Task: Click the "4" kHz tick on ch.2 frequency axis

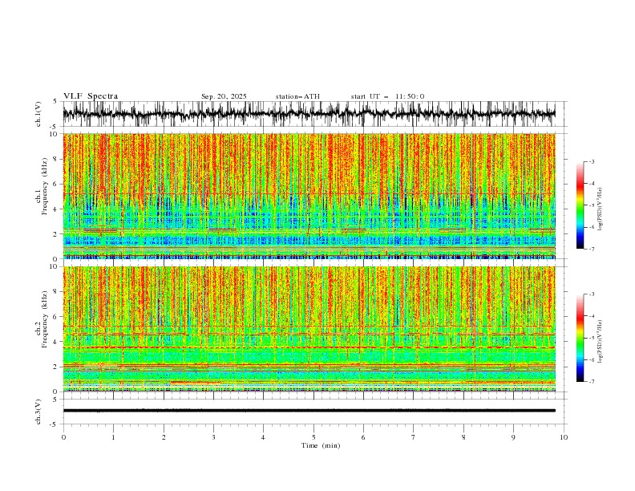Action: [56, 342]
